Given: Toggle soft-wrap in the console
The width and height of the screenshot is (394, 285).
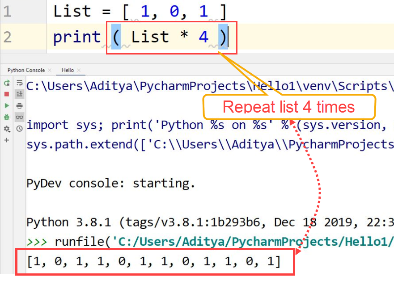Looking at the screenshot, I should [x=19, y=83].
